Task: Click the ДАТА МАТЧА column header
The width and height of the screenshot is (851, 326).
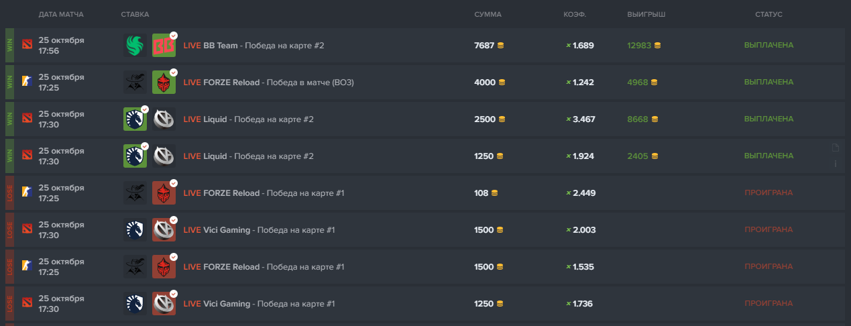Action: 61,14
